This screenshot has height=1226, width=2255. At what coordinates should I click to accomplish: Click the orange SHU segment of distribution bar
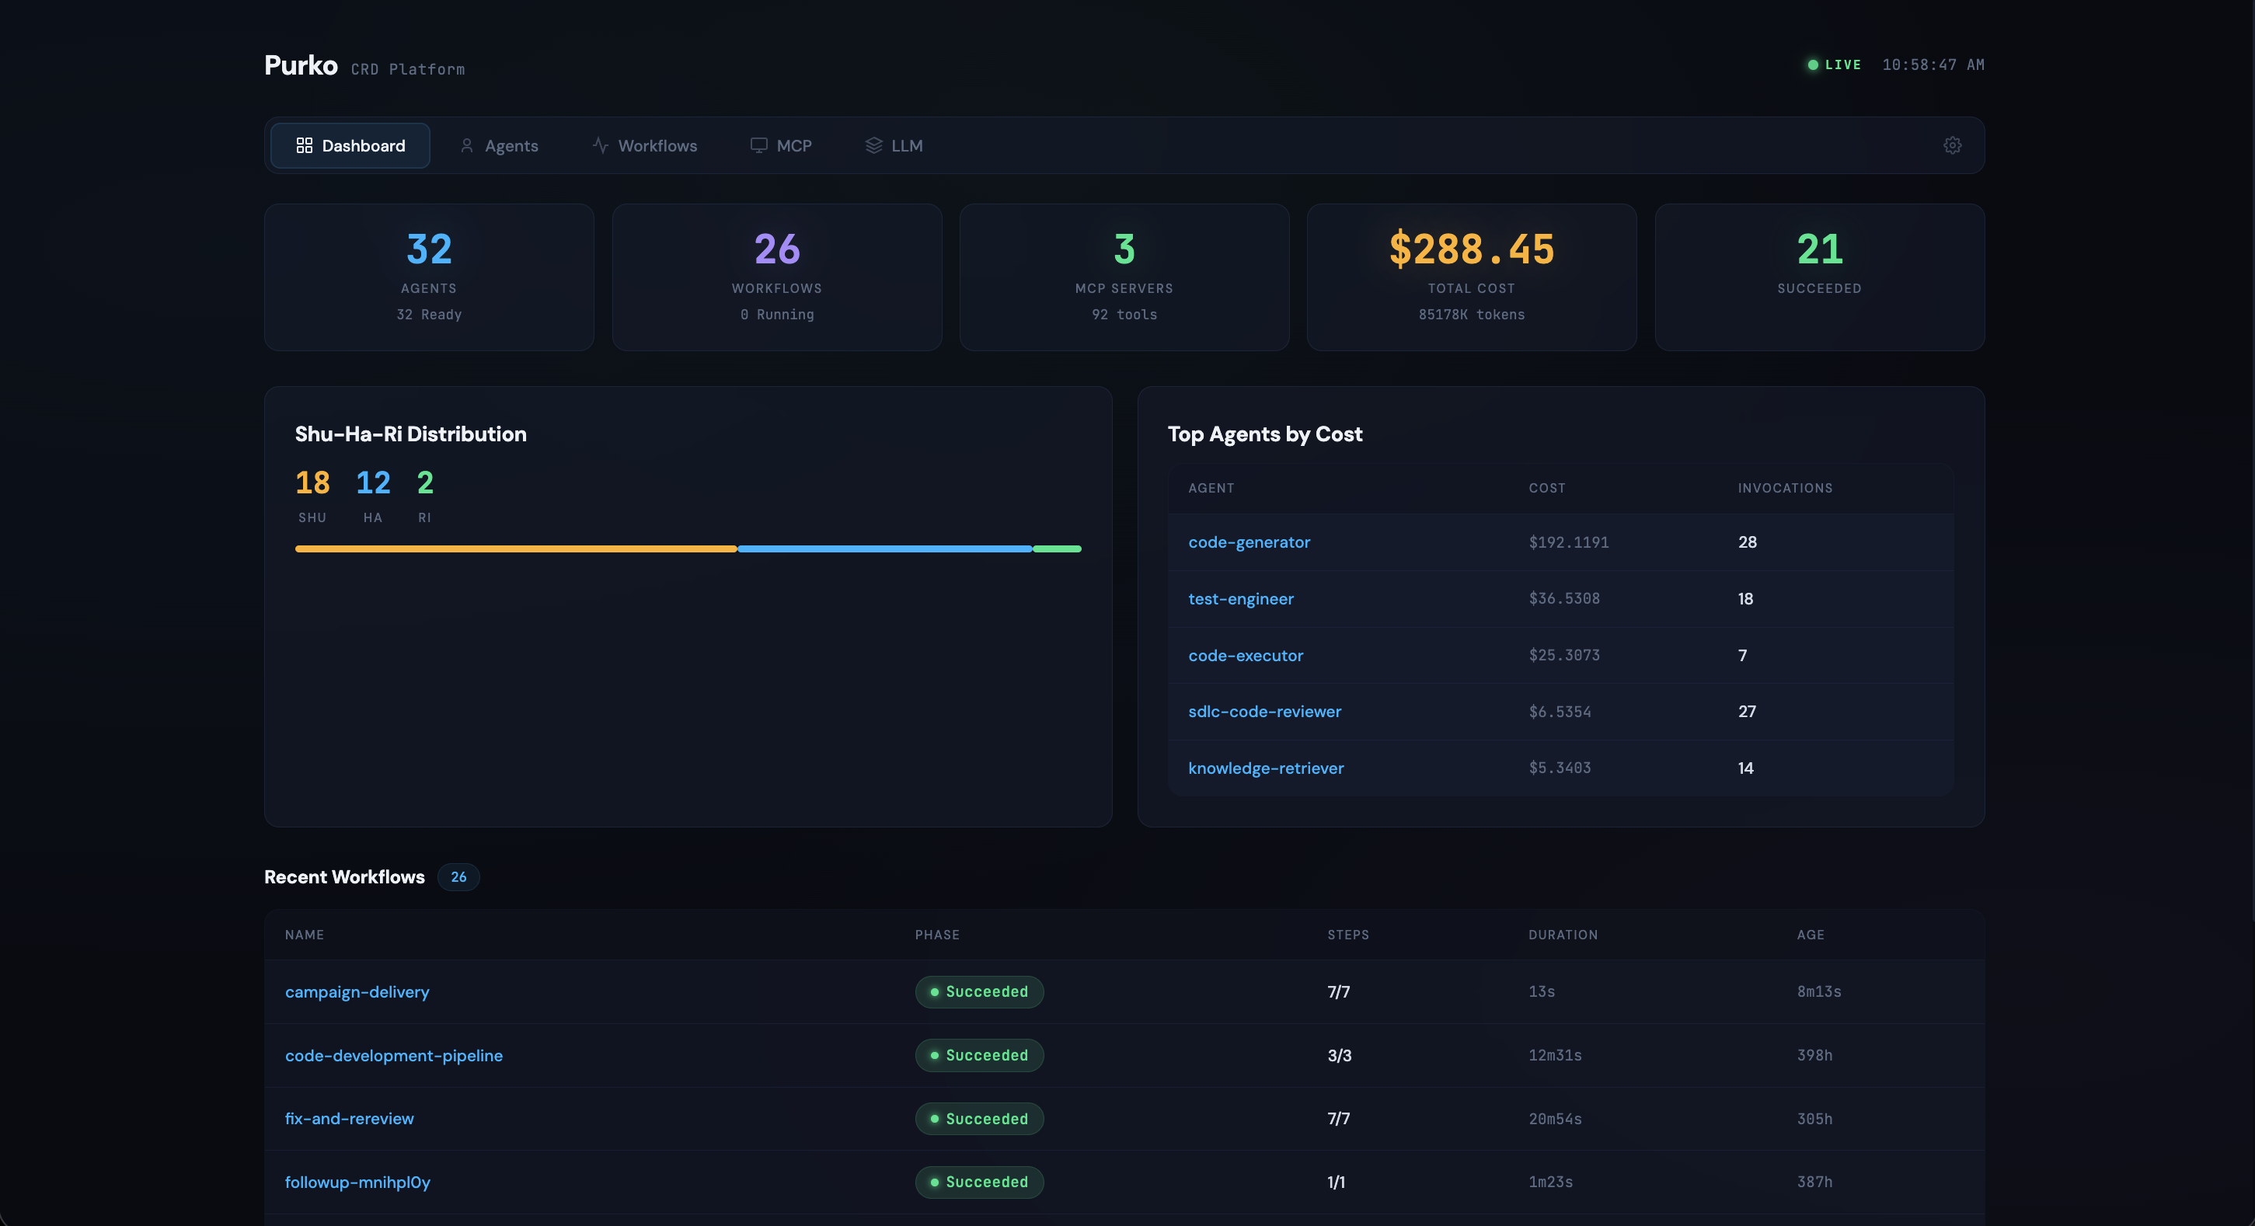pyautogui.click(x=516, y=549)
